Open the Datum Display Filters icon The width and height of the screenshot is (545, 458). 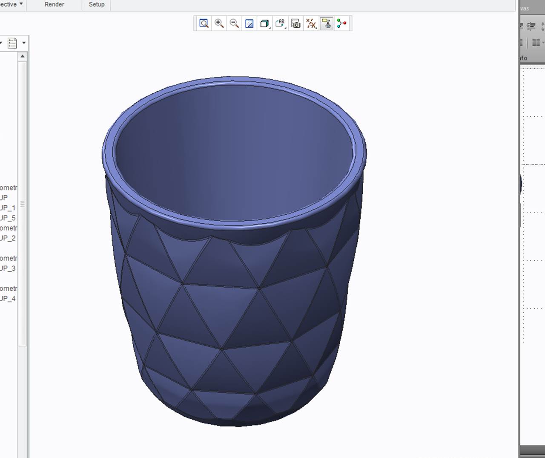[311, 23]
